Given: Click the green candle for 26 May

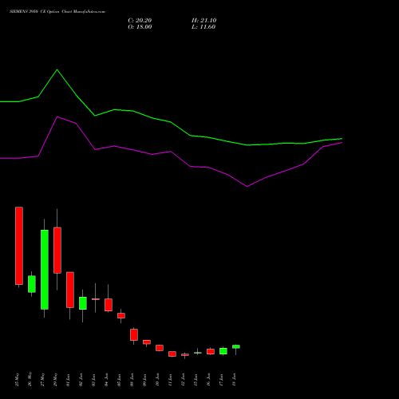Looking at the screenshot, I should click(x=32, y=284).
